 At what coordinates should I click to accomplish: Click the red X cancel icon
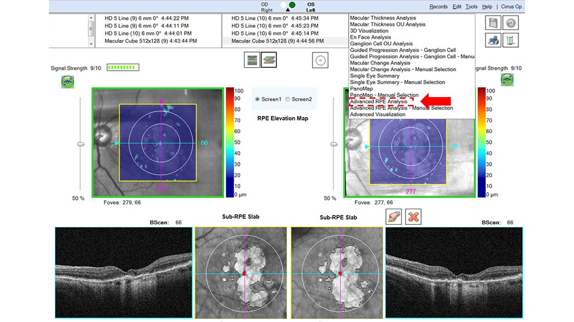pos(413,217)
